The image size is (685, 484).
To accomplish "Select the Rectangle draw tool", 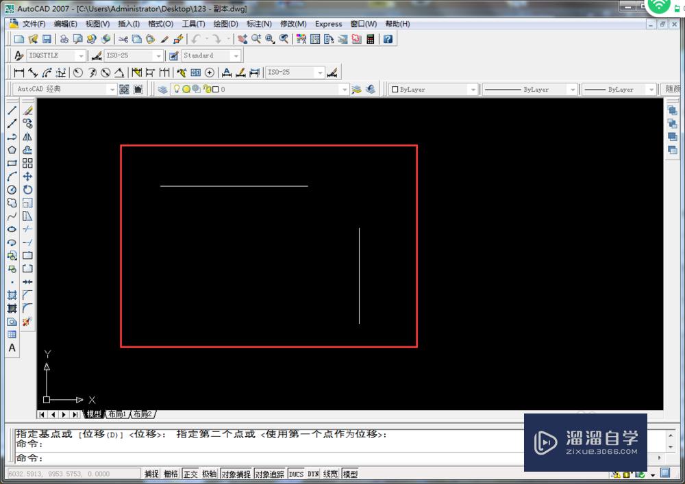I will pos(12,163).
